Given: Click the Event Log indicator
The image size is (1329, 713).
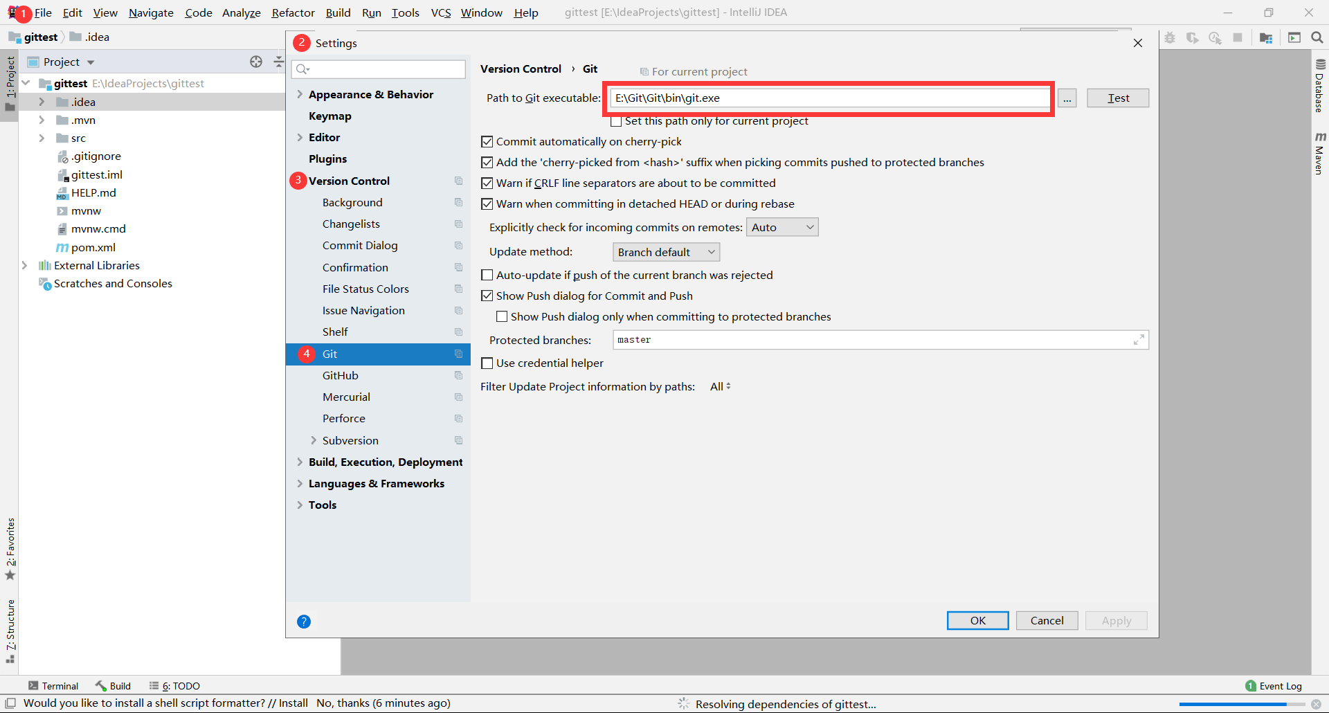Looking at the screenshot, I should pyautogui.click(x=1274, y=686).
